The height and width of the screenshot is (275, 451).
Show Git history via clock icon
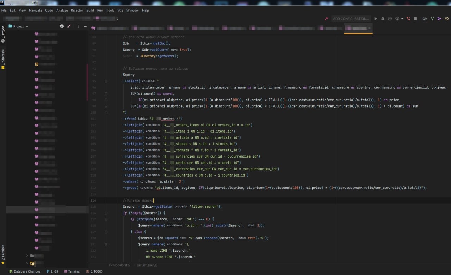(x=446, y=19)
